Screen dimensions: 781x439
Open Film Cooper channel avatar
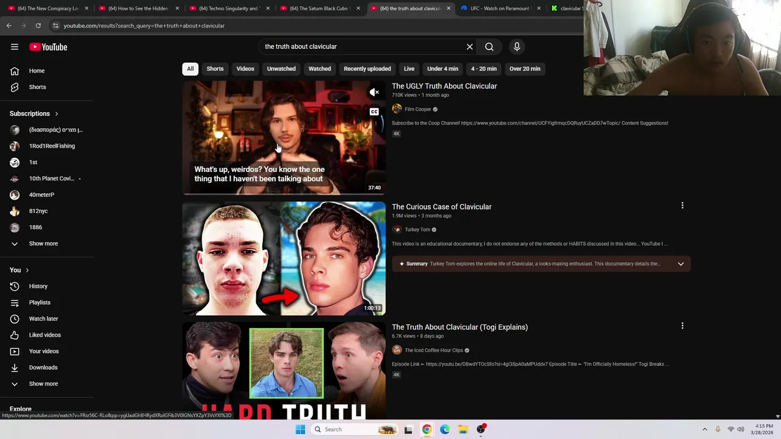point(397,109)
